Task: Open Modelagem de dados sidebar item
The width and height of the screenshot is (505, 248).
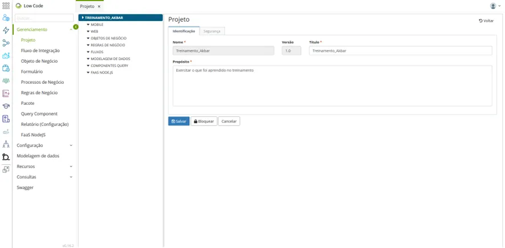Action: click(x=38, y=156)
